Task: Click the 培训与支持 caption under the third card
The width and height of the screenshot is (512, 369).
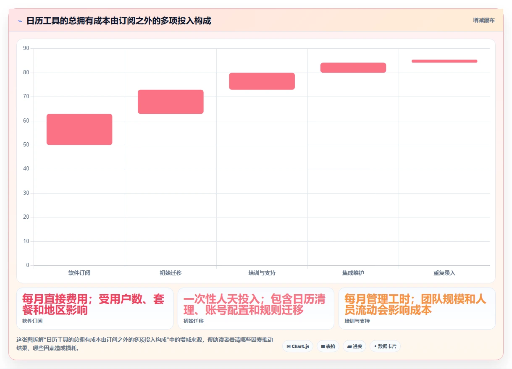Action: point(357,321)
